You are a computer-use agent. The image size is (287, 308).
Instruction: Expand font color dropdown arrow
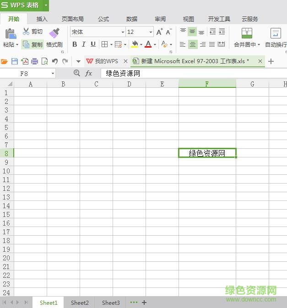tap(155, 44)
